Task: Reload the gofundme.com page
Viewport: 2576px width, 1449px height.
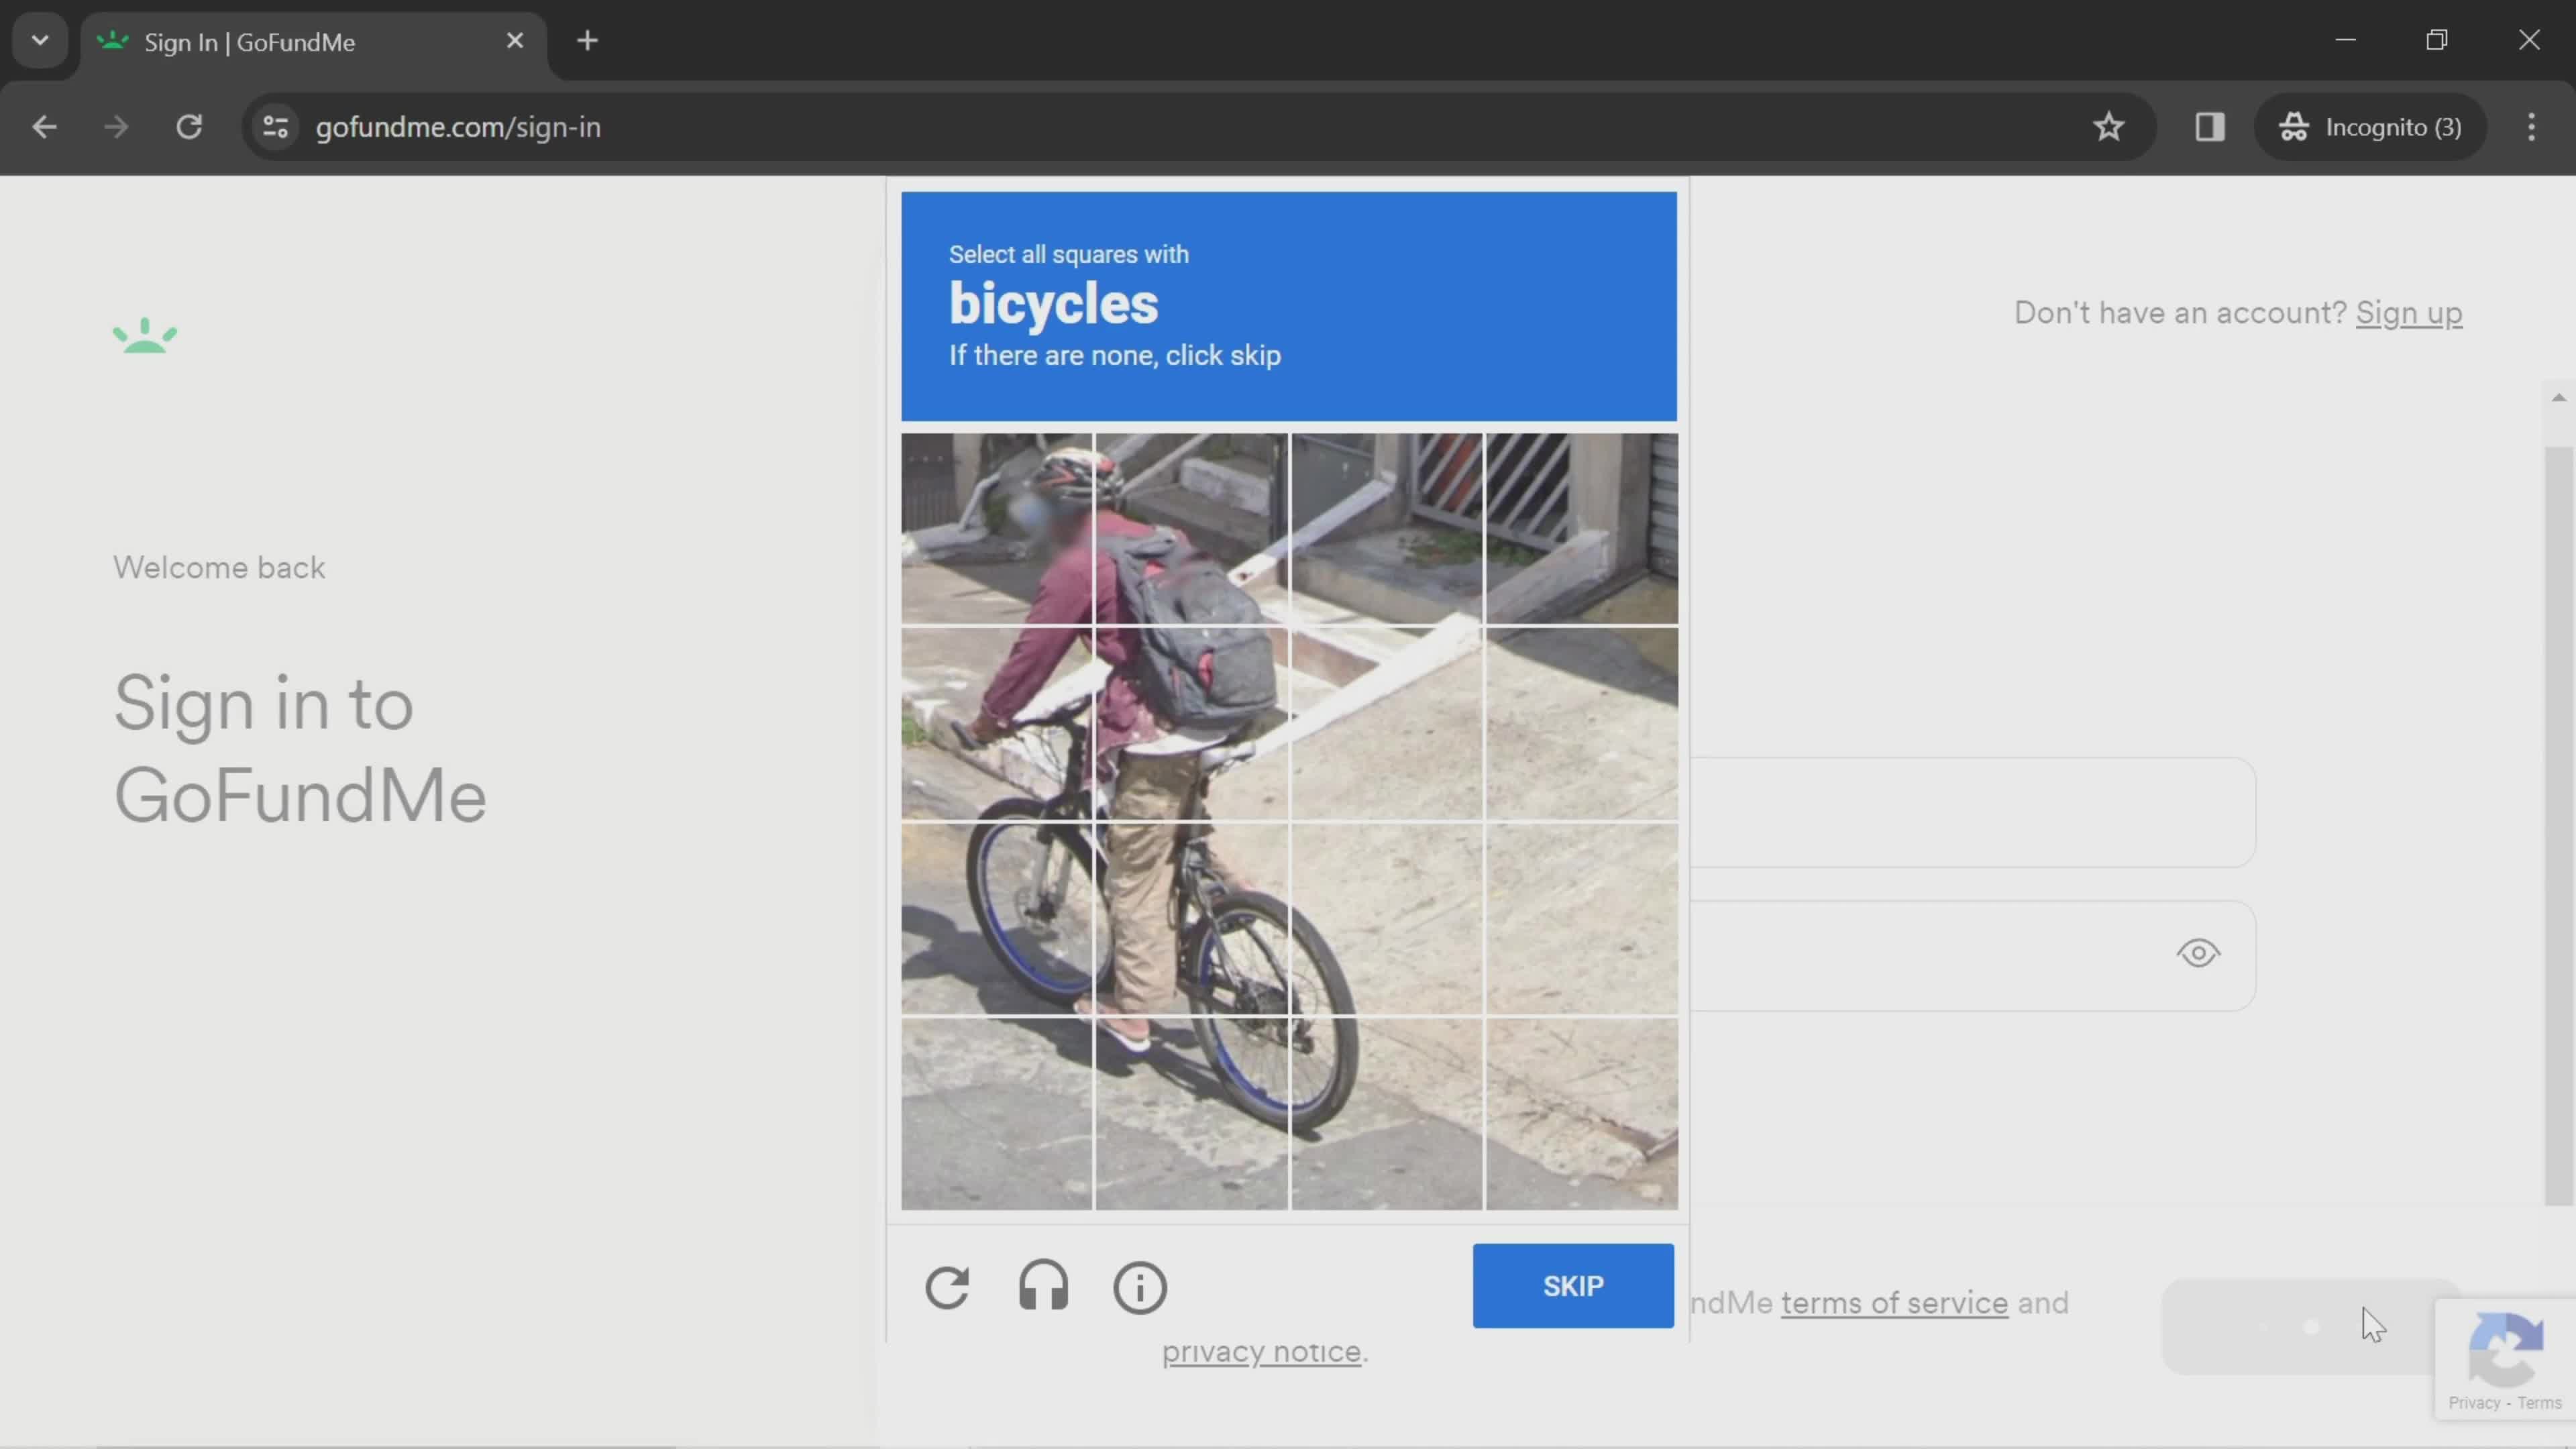Action: click(189, 127)
